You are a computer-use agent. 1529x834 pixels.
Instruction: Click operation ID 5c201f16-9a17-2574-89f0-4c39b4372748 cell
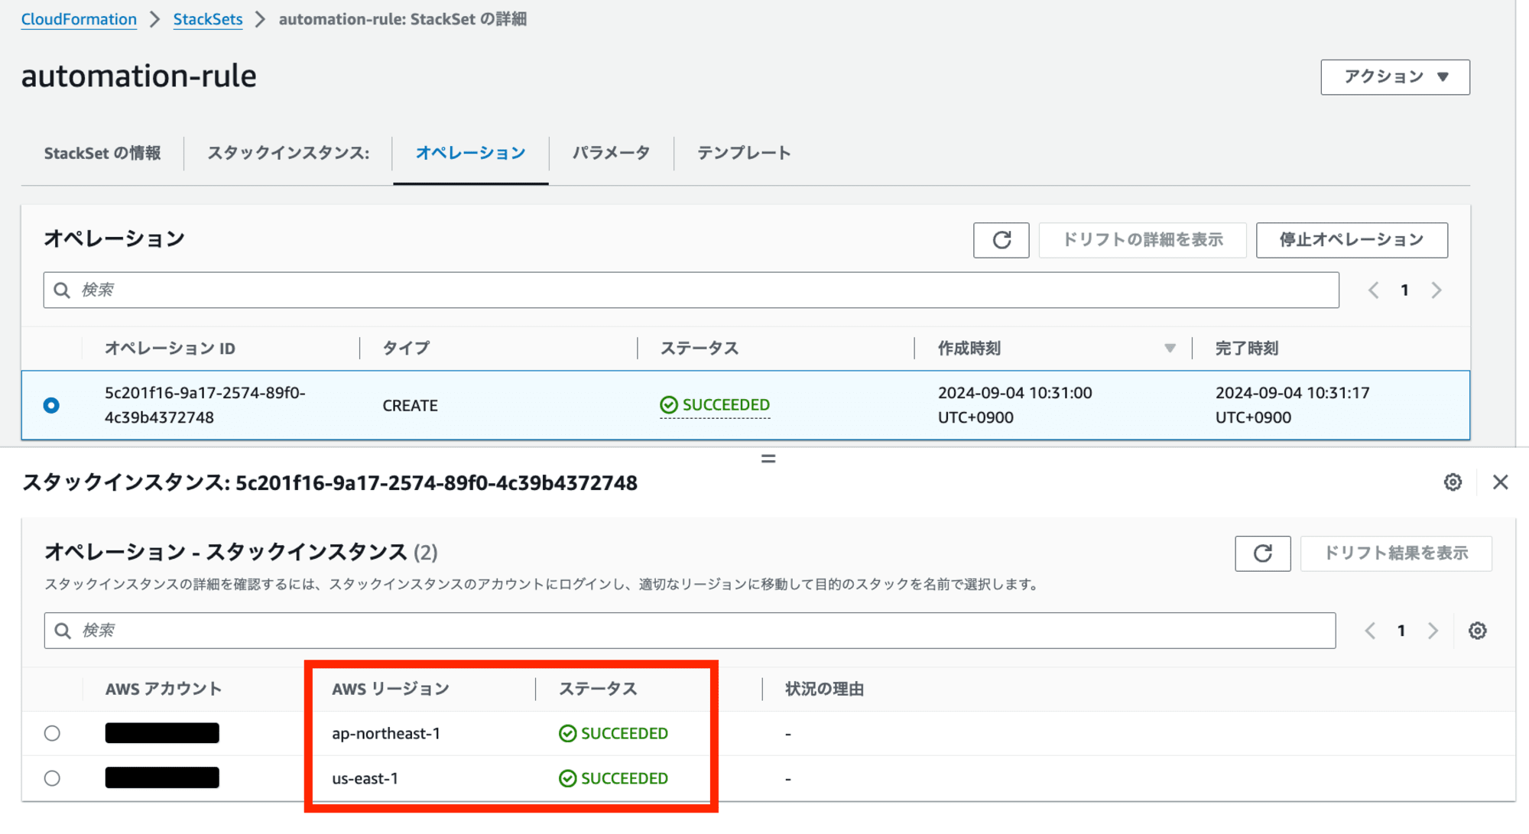click(x=205, y=405)
